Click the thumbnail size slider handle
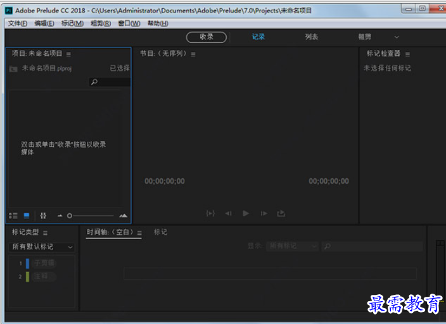This screenshot has height=324, width=446. pos(70,216)
